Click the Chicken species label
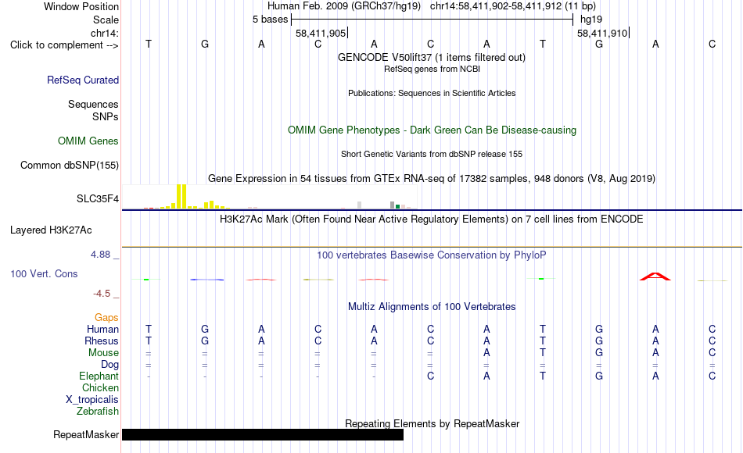The width and height of the screenshot is (743, 453). pos(100,388)
